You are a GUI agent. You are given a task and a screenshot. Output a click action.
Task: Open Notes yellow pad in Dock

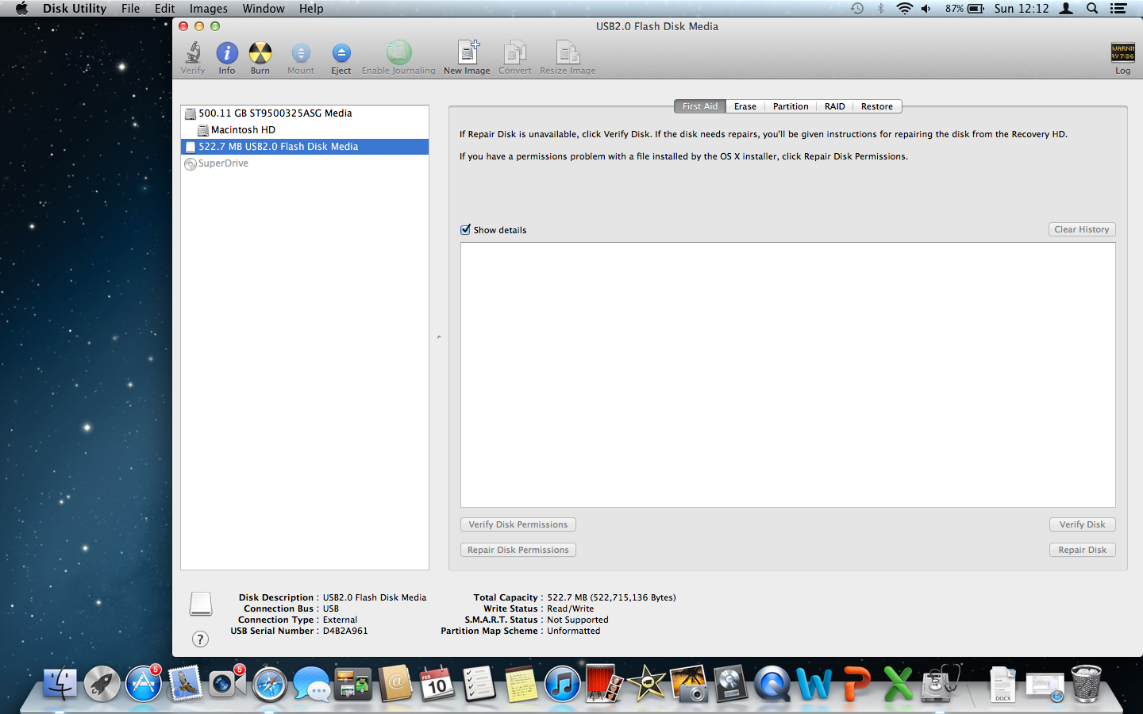521,684
